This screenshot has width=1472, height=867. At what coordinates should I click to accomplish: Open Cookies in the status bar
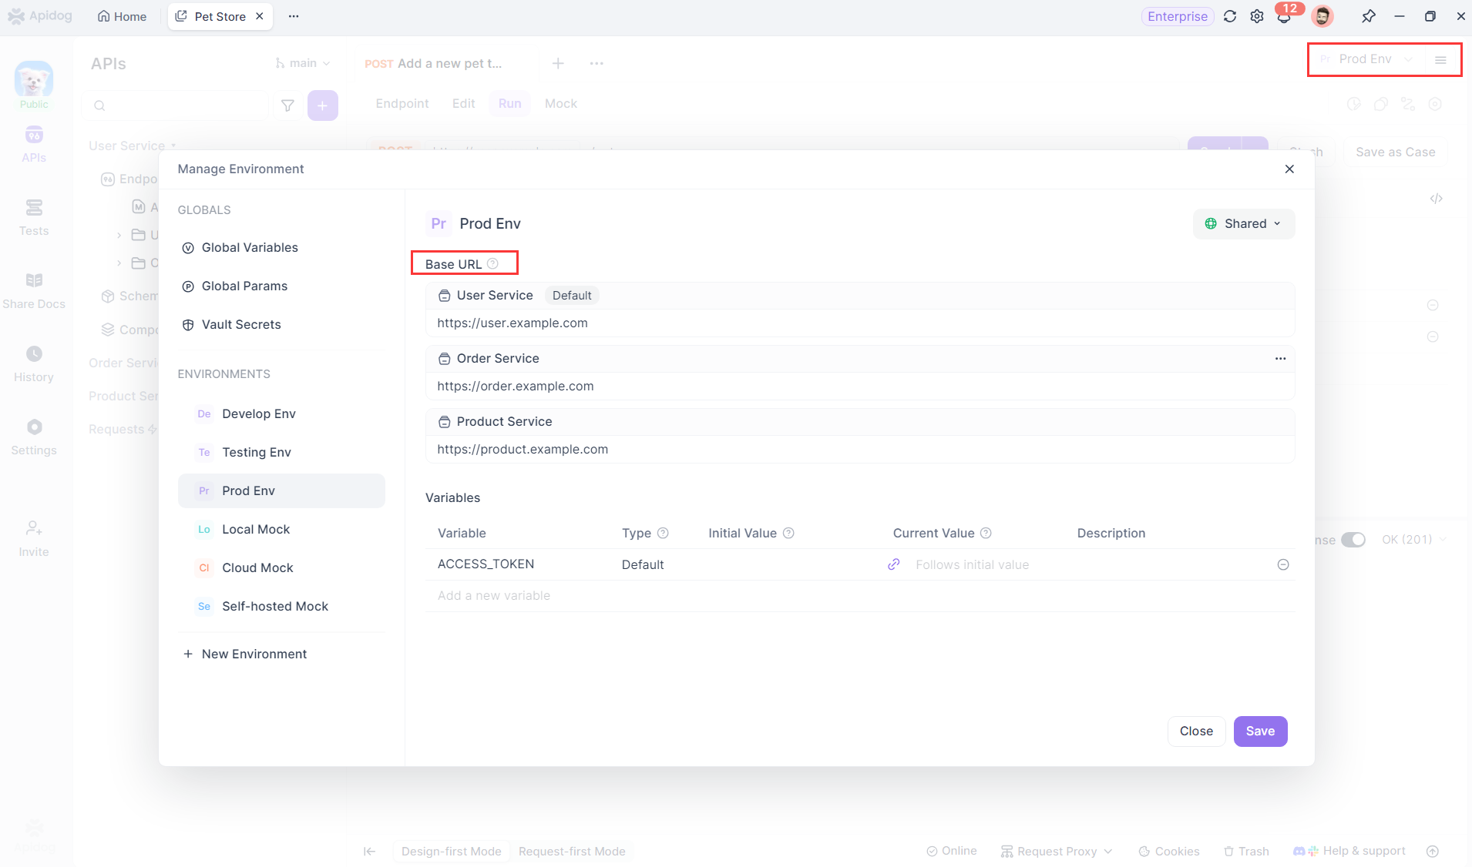[x=1169, y=851]
